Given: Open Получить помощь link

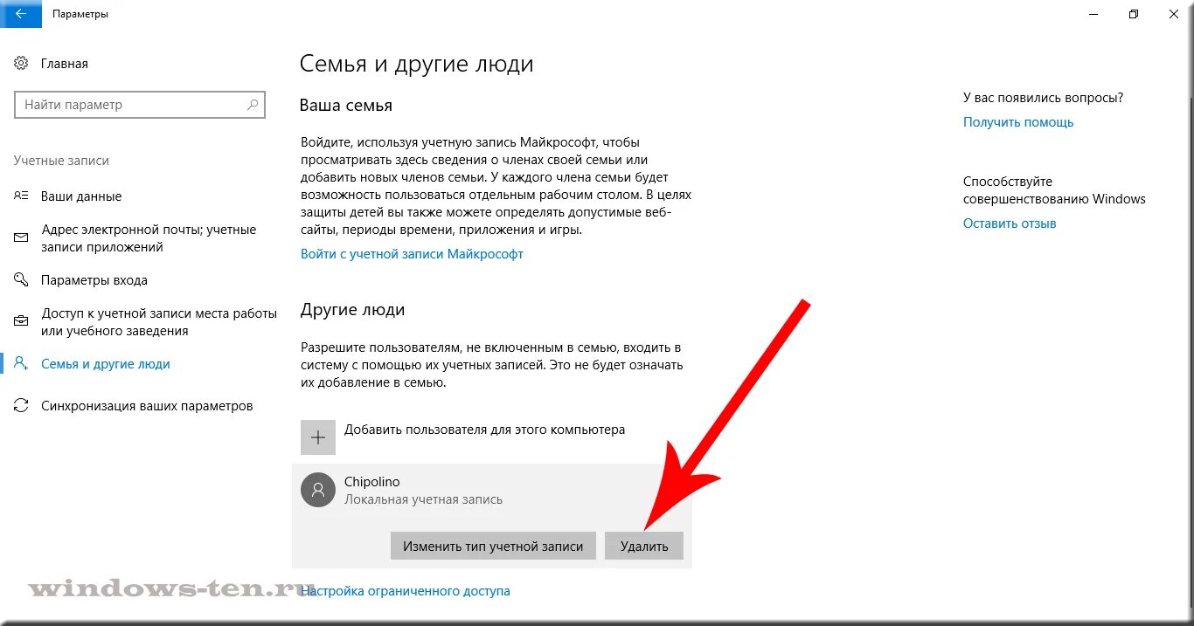Looking at the screenshot, I should click(x=1018, y=122).
